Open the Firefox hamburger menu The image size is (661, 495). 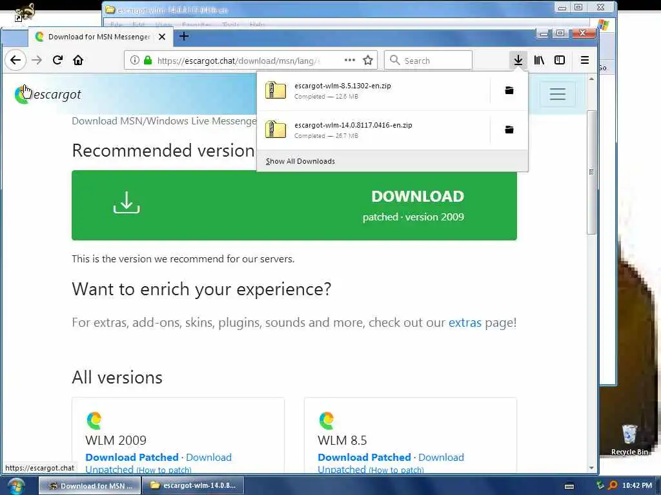click(584, 60)
